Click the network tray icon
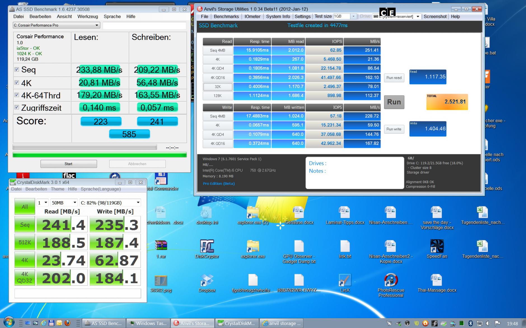Screen dimensions: 526x328 point(480,323)
